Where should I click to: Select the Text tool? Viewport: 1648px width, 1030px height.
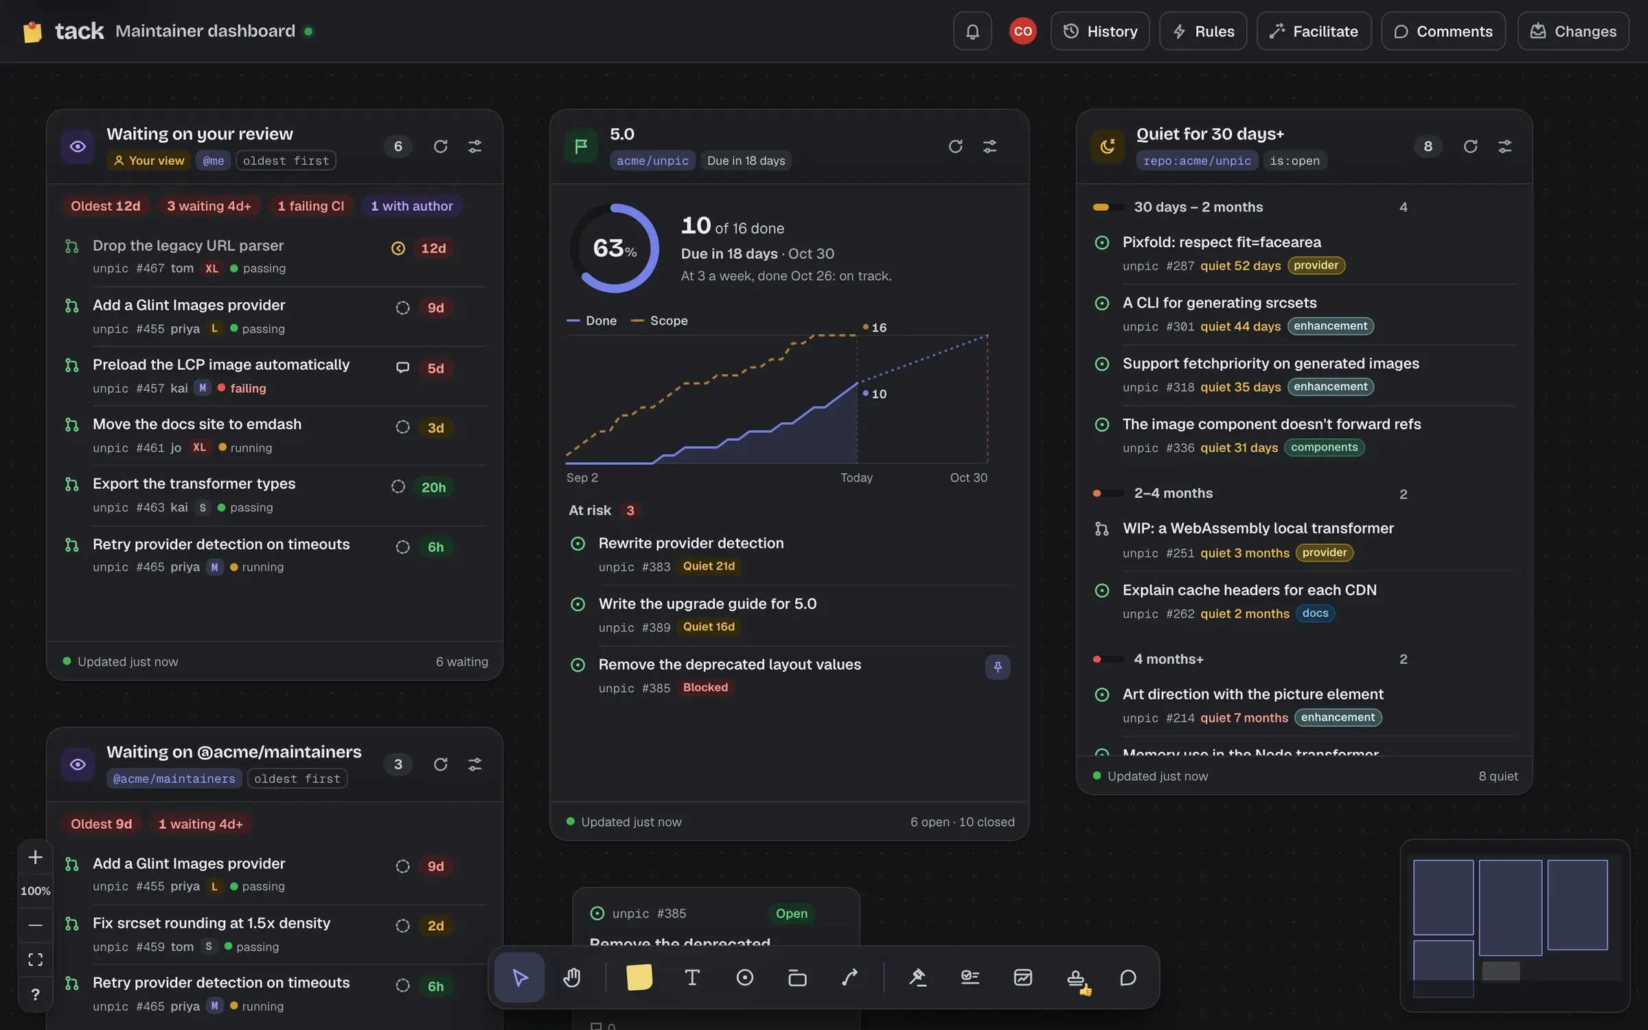[x=692, y=977]
